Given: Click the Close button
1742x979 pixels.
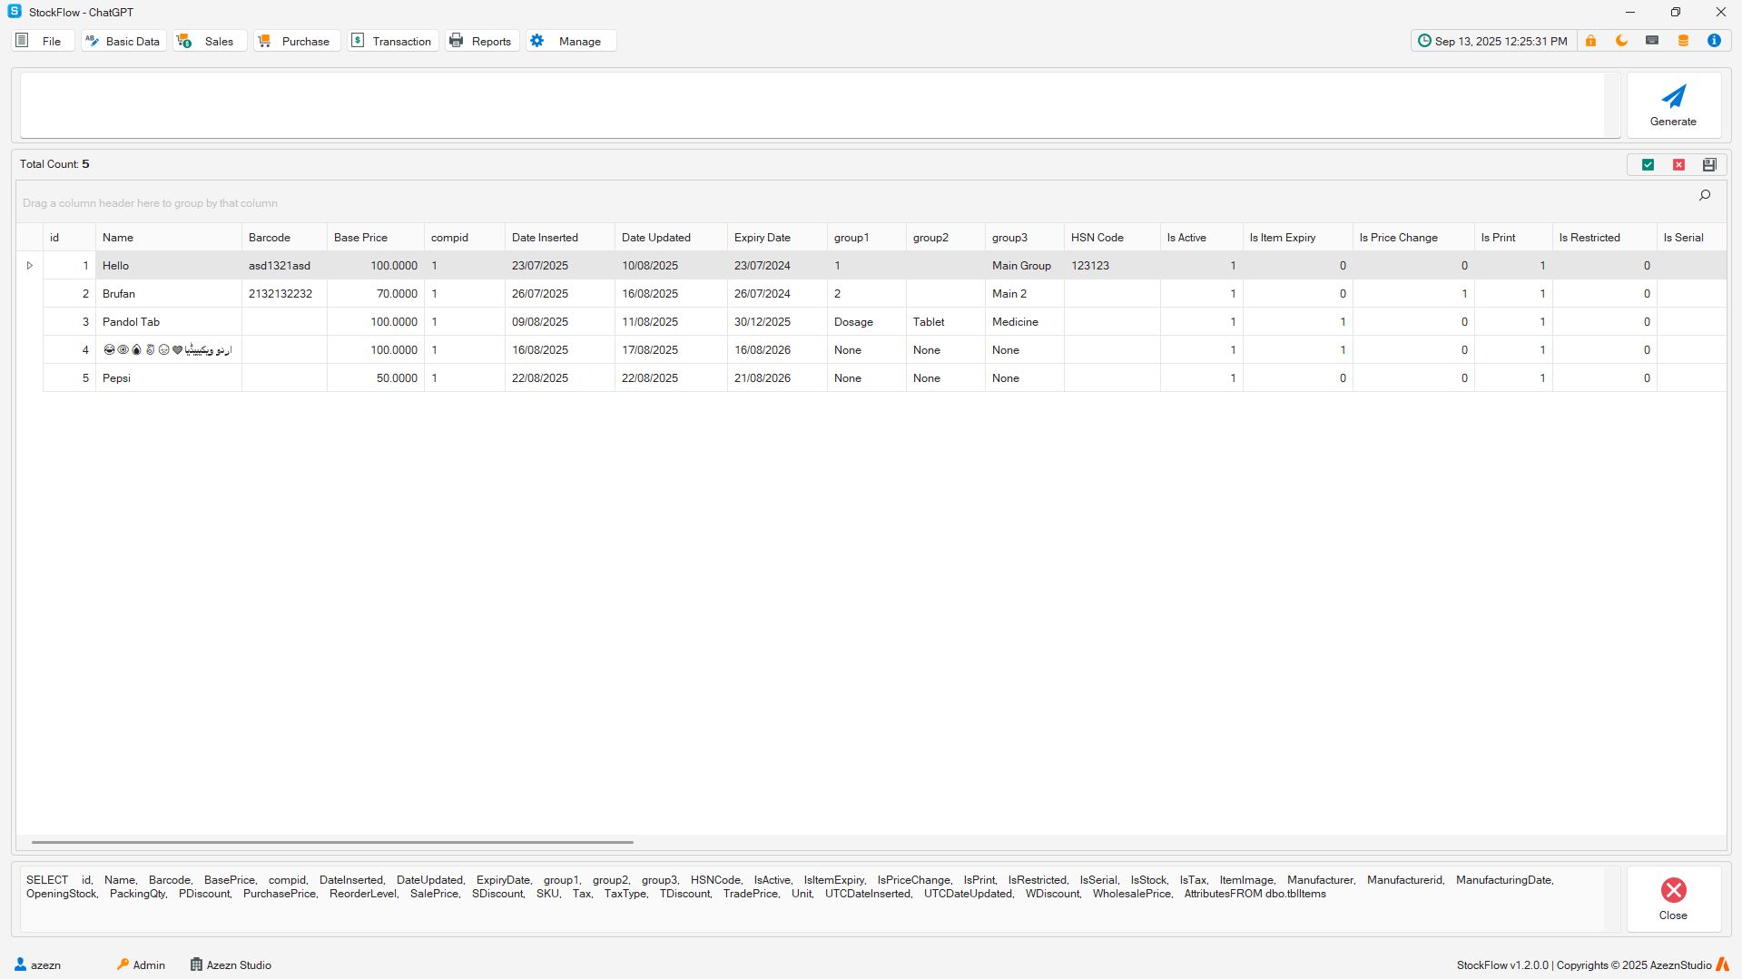Looking at the screenshot, I should (x=1673, y=899).
